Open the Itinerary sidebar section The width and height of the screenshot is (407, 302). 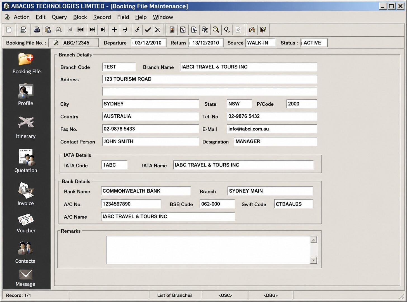coord(26,128)
